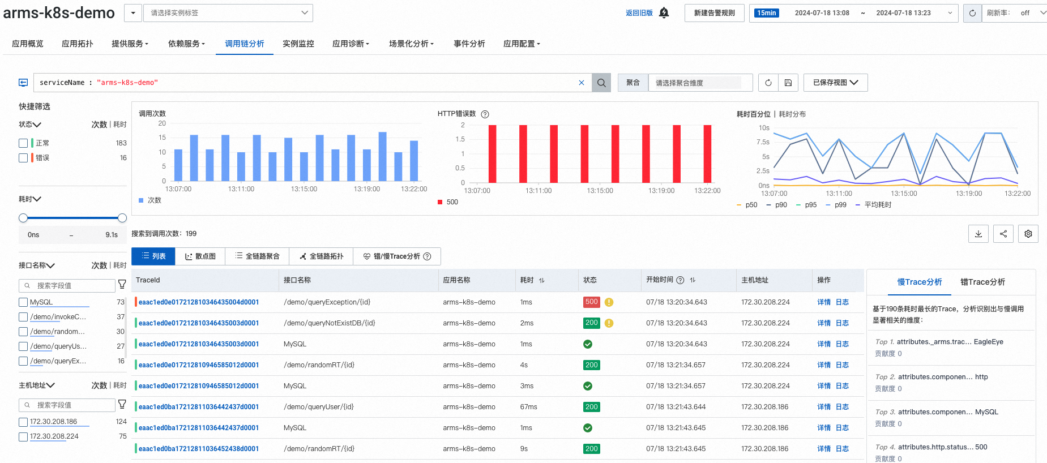Open the saved views dropdown

[836, 83]
